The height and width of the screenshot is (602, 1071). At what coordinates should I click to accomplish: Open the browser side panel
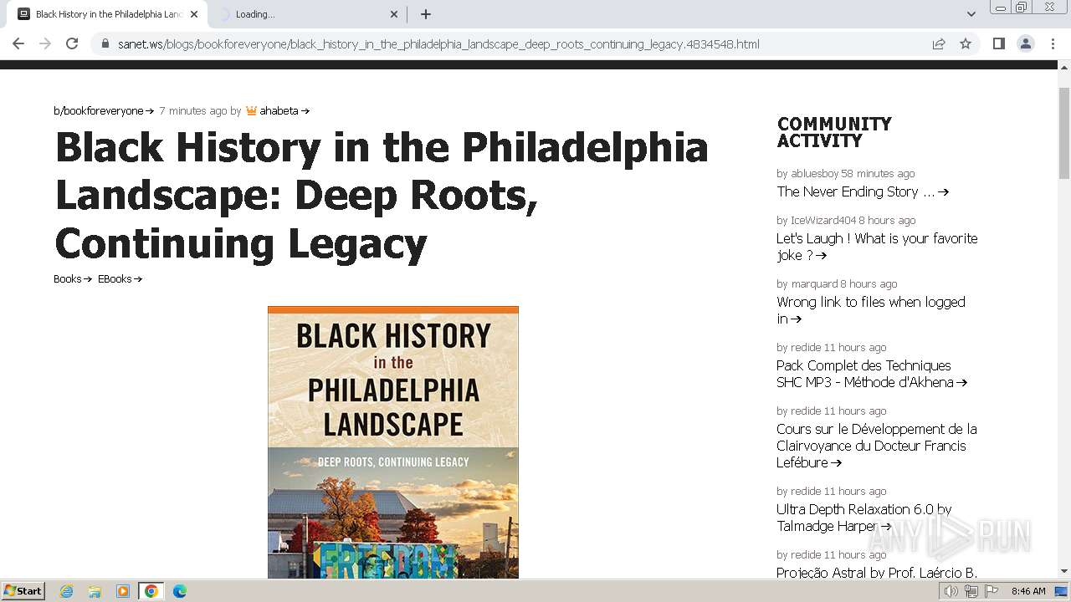[999, 44]
